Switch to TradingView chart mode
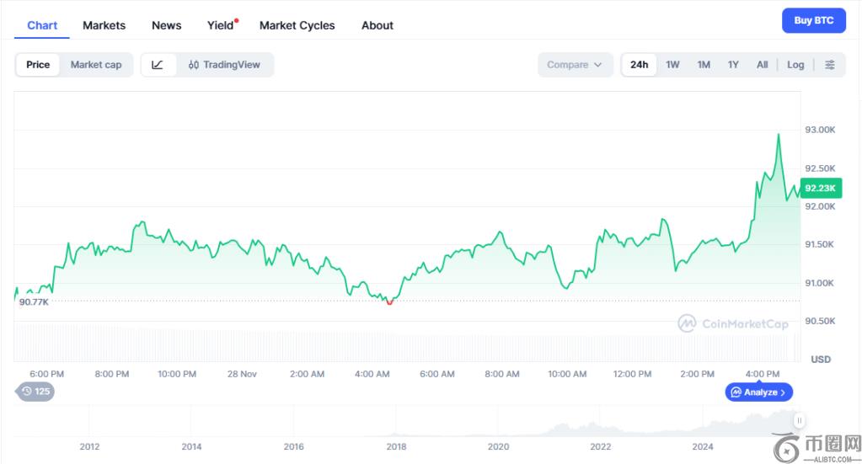This screenshot has height=464, width=862. [225, 65]
